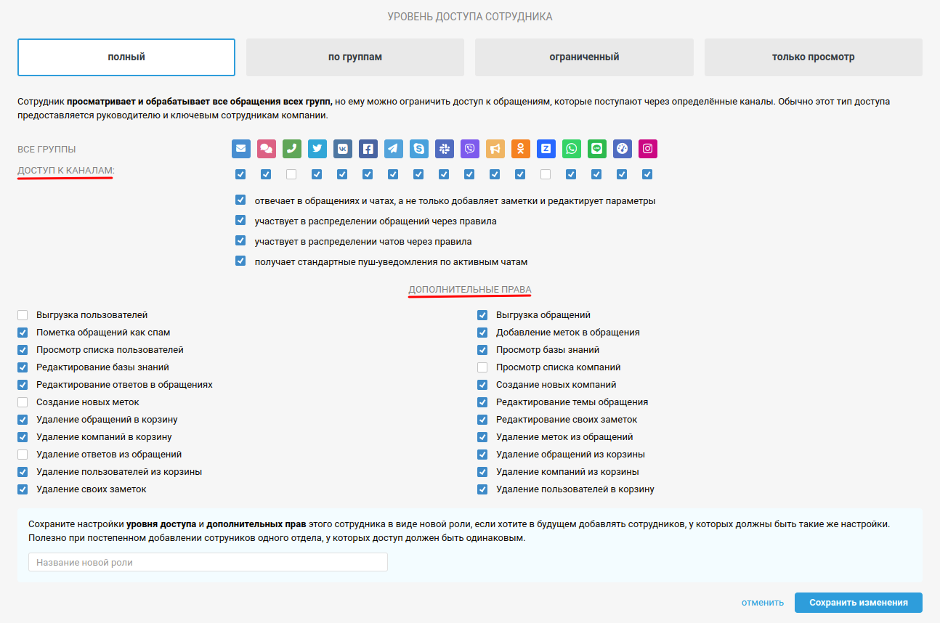Enable the 'Выгрузка пользователей' checkbox

point(23,315)
